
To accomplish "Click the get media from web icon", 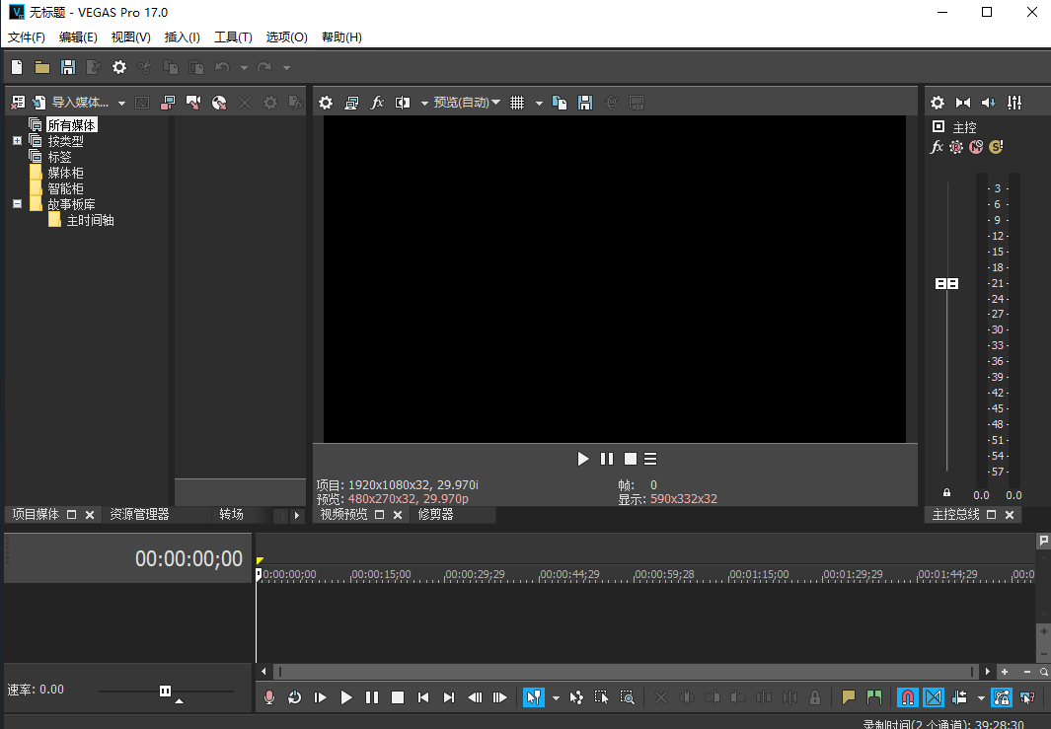I will 219,103.
